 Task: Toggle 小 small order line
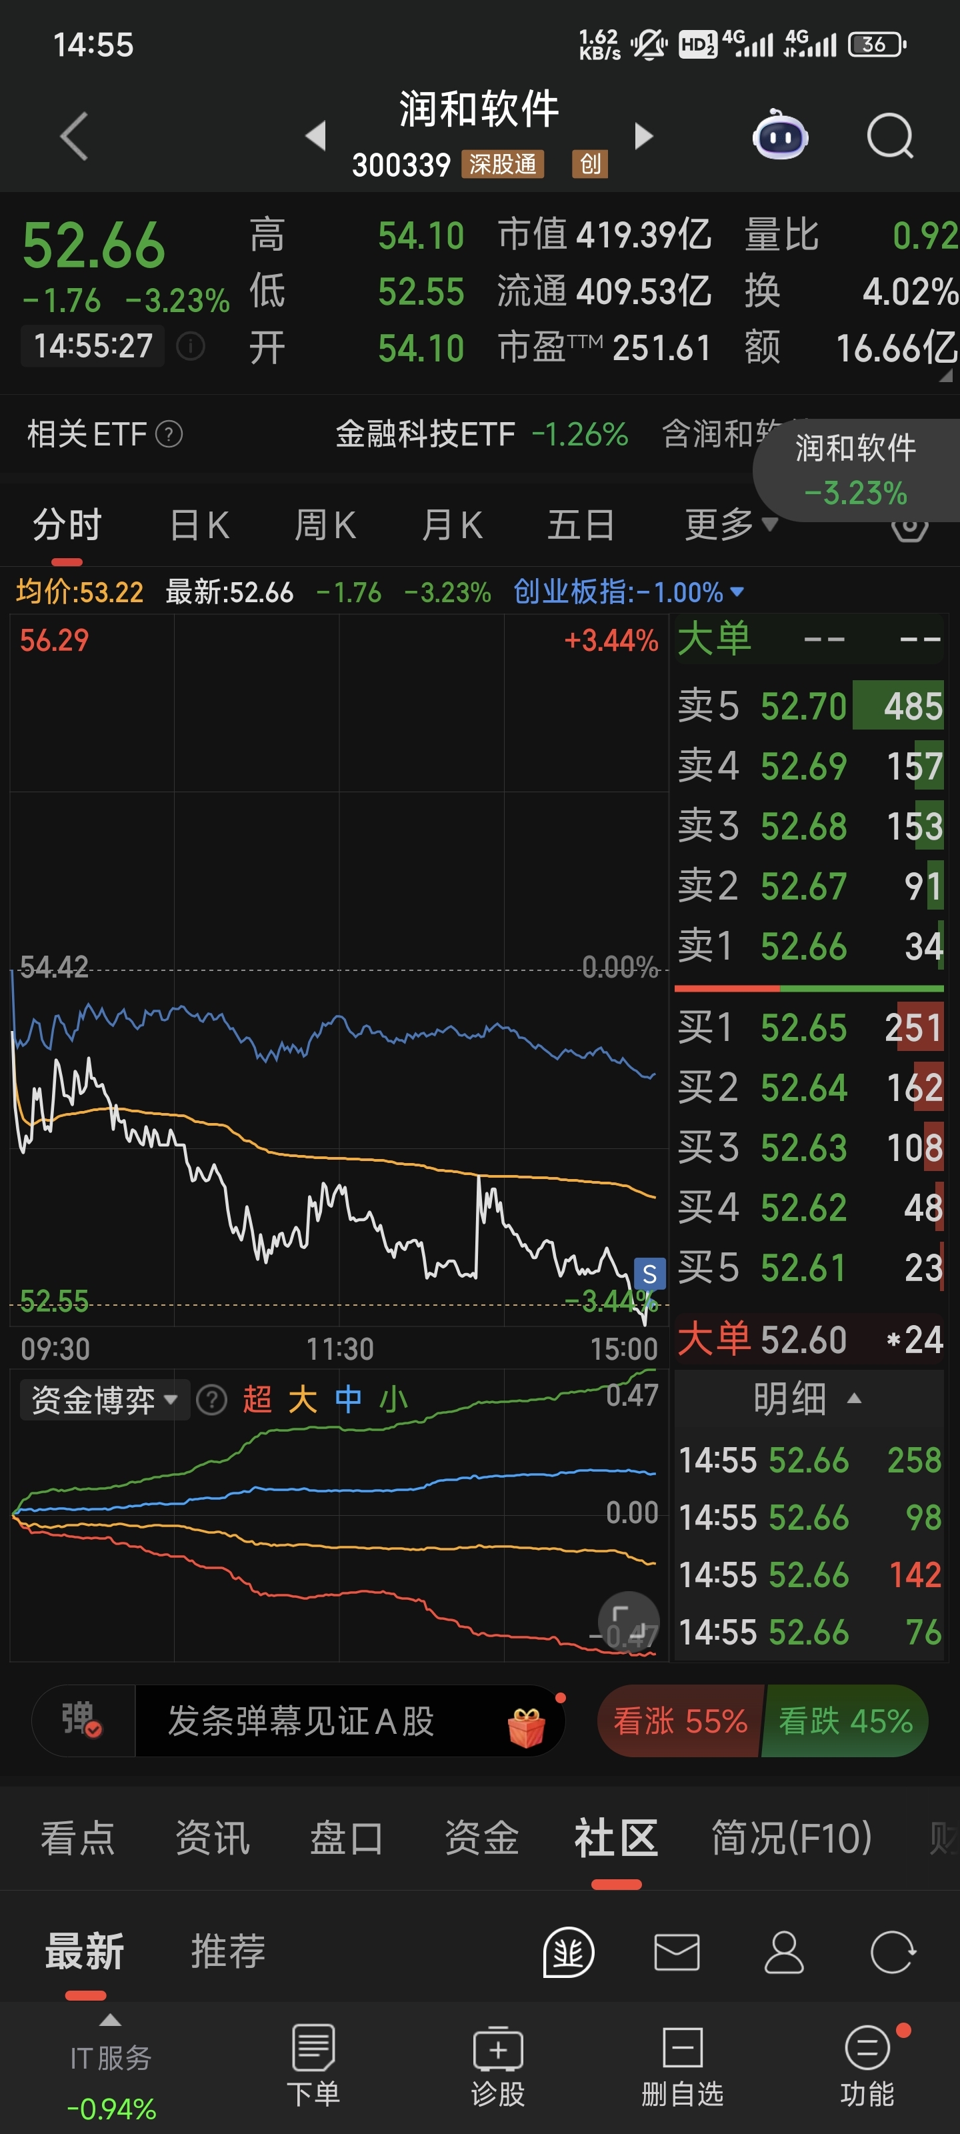click(393, 1399)
